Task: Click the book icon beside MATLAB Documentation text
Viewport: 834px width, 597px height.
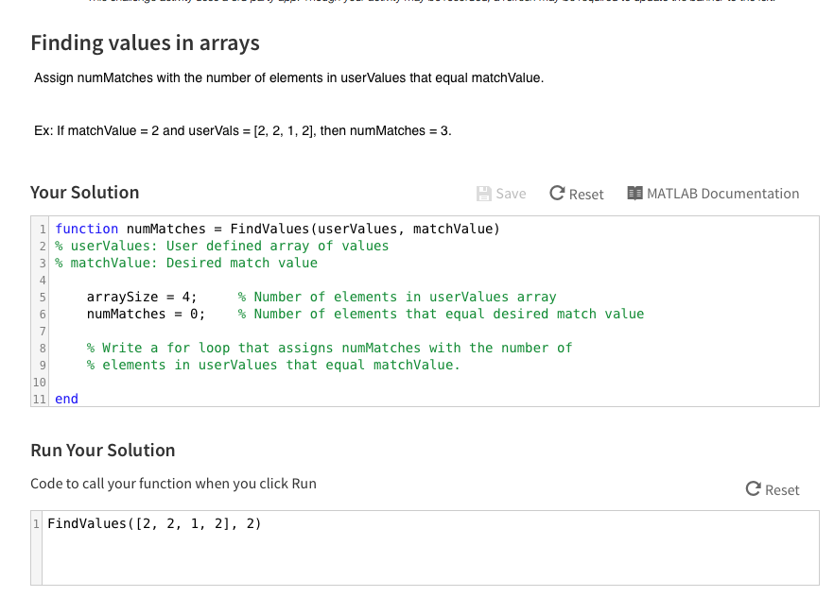Action: click(x=636, y=194)
